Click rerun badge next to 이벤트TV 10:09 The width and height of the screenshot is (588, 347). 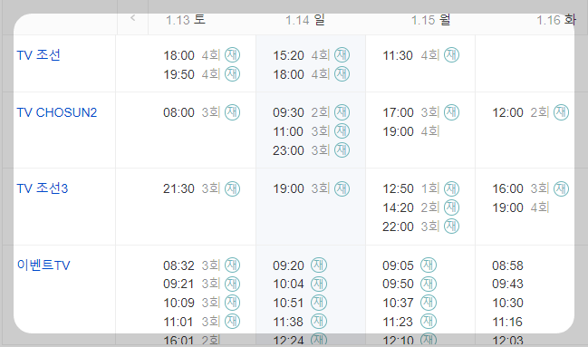232,303
